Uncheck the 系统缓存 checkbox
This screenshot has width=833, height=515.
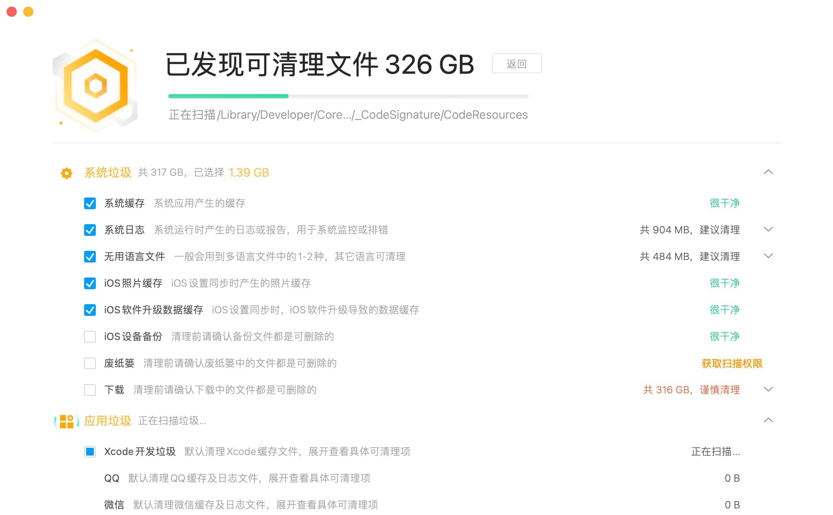click(90, 203)
